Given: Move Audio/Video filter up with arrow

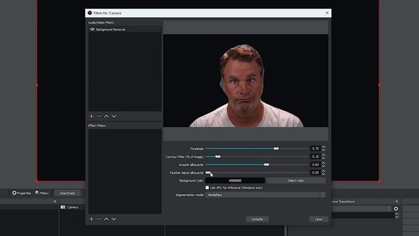Looking at the screenshot, I should pos(106,116).
